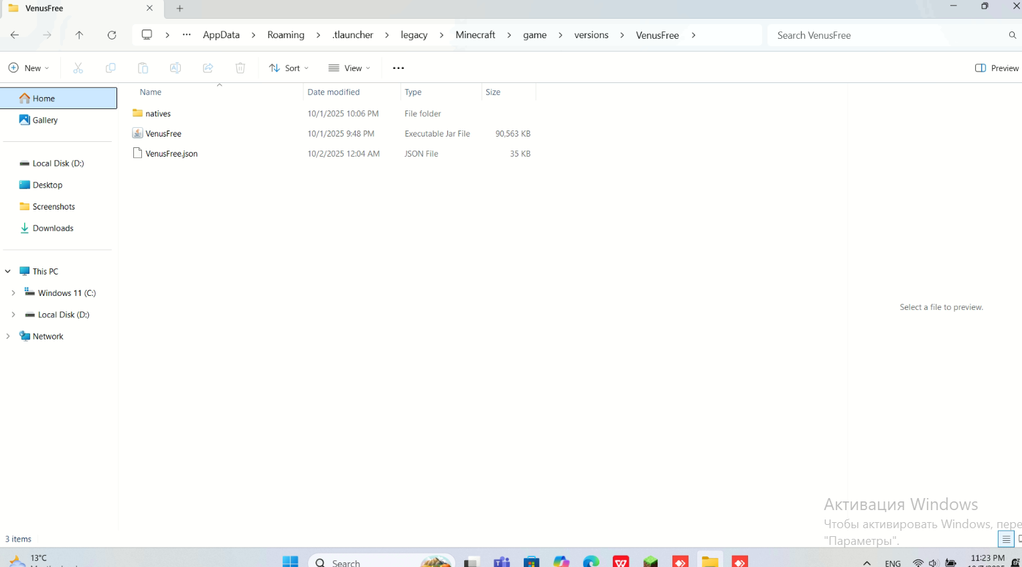This screenshot has height=567, width=1022.
Task: Toggle the Preview pane button
Action: point(997,68)
